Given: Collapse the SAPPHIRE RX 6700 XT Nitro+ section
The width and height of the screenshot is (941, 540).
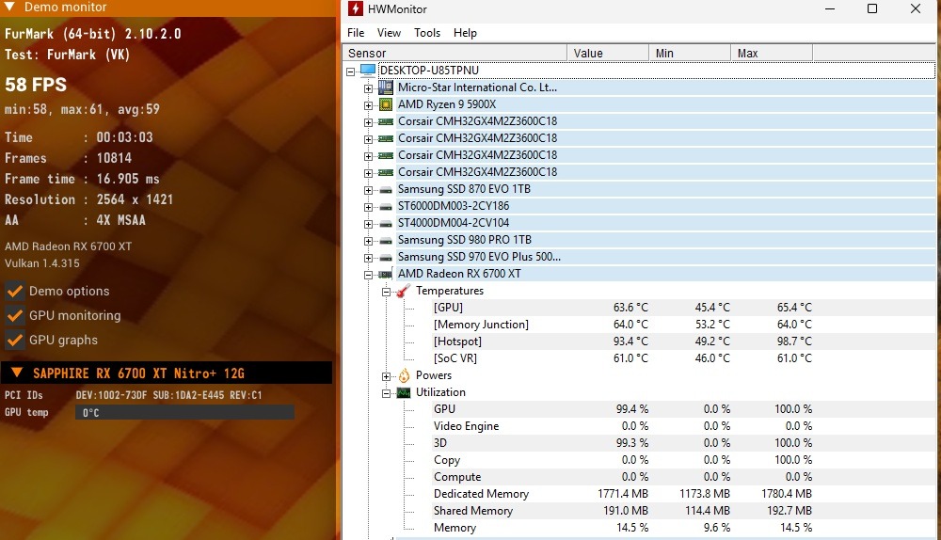Looking at the screenshot, I should click(17, 373).
